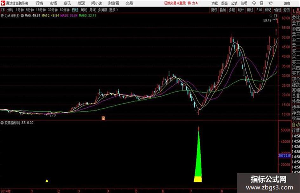Image resolution: width=300 pixels, height=193 pixels.
Task: Click the 2014年 label on time axis
Action: tap(5, 191)
